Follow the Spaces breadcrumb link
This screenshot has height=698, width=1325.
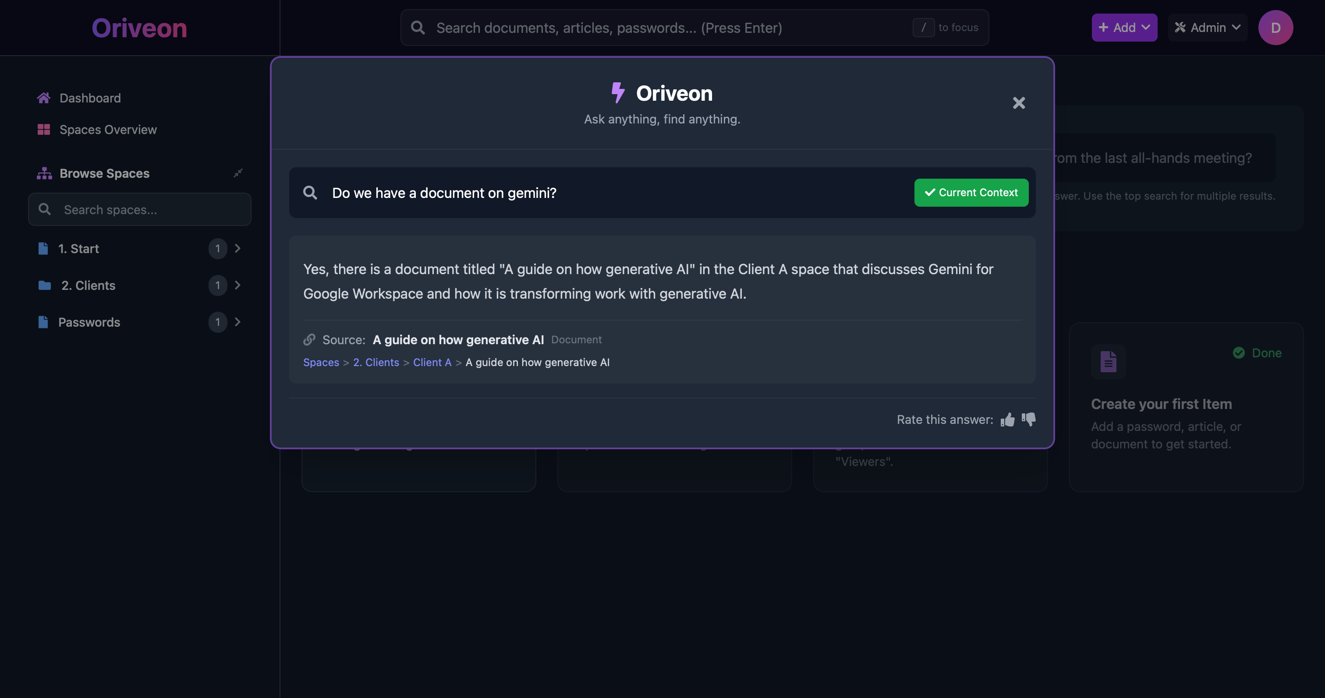(x=321, y=363)
